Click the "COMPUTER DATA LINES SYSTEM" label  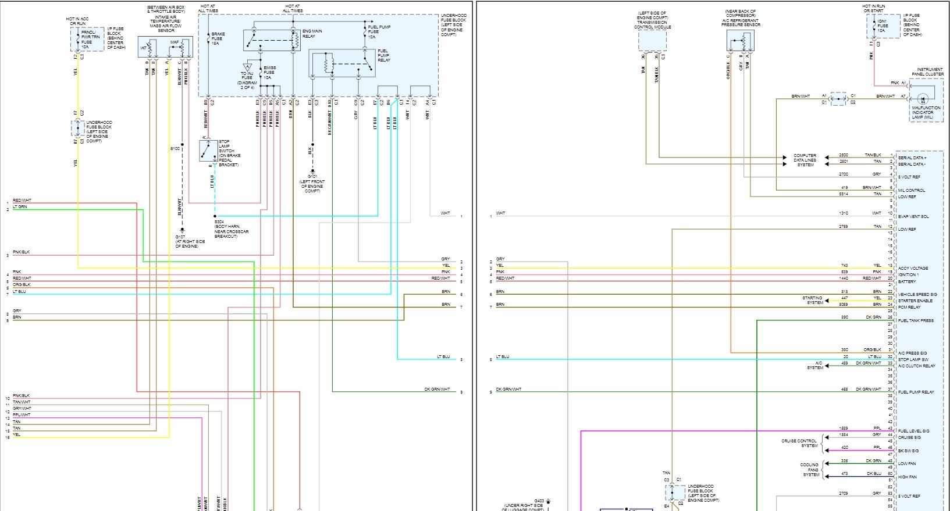805,160
